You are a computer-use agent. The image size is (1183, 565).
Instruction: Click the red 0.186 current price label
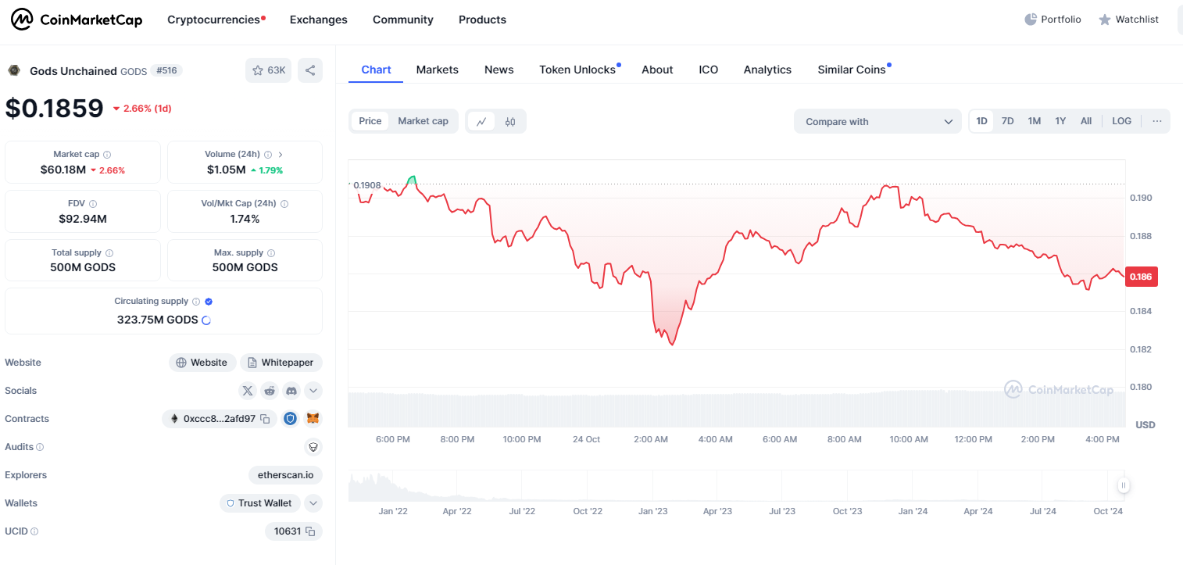tap(1140, 277)
